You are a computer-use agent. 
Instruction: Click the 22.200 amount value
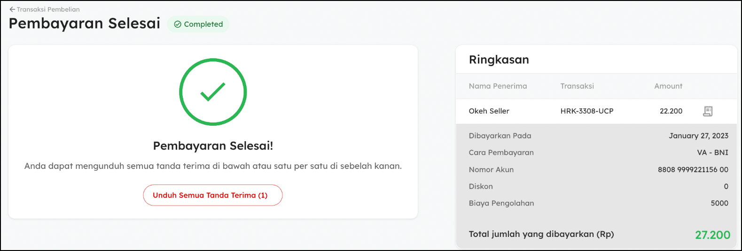click(x=671, y=111)
